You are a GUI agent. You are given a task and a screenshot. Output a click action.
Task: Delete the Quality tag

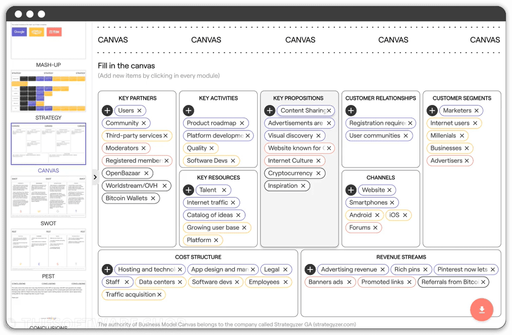[211, 148]
